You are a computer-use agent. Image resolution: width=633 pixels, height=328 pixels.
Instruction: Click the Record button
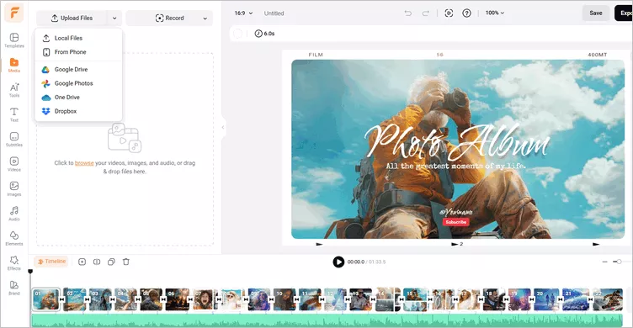(x=169, y=19)
